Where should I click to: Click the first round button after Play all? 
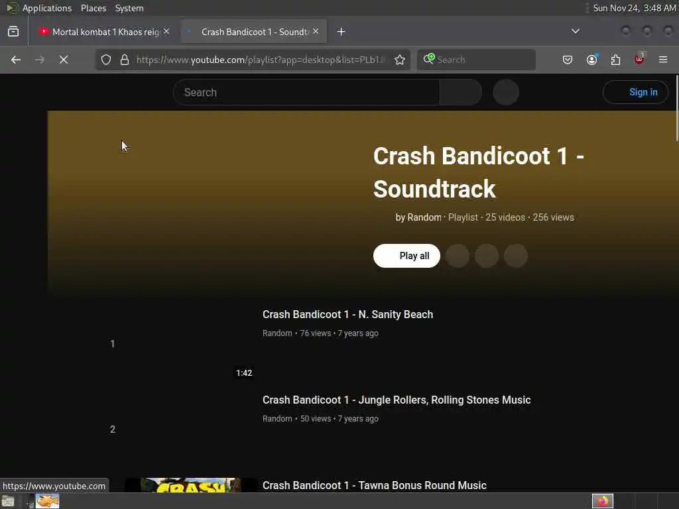coord(458,256)
